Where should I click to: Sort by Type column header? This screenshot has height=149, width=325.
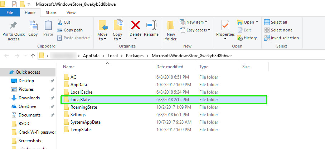pyautogui.click(x=204, y=67)
